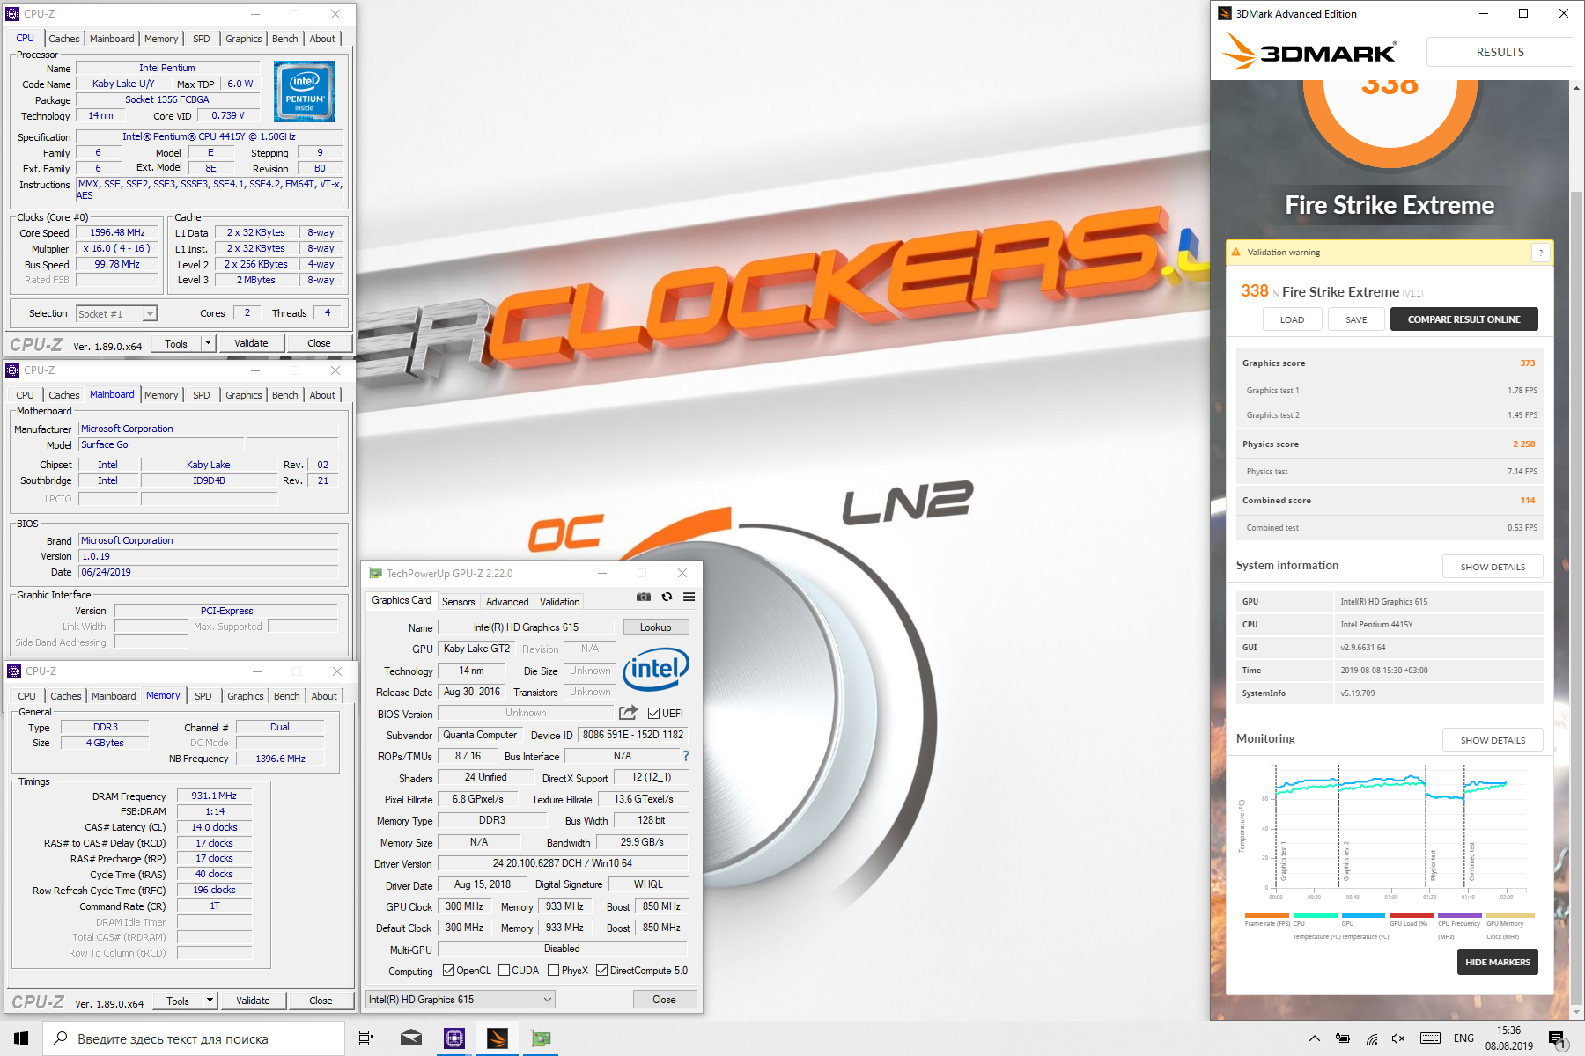Show details for System information
The height and width of the screenshot is (1056, 1585).
pos(1493,567)
